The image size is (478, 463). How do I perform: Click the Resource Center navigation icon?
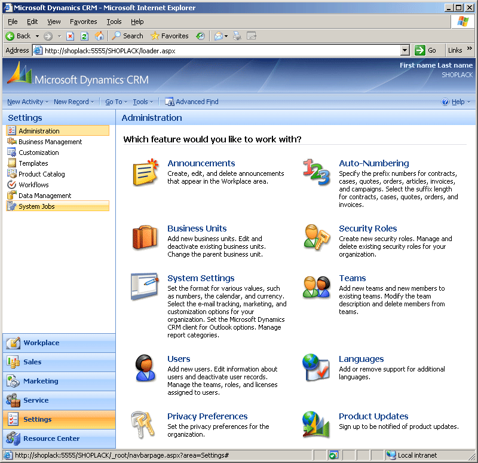[x=13, y=438]
